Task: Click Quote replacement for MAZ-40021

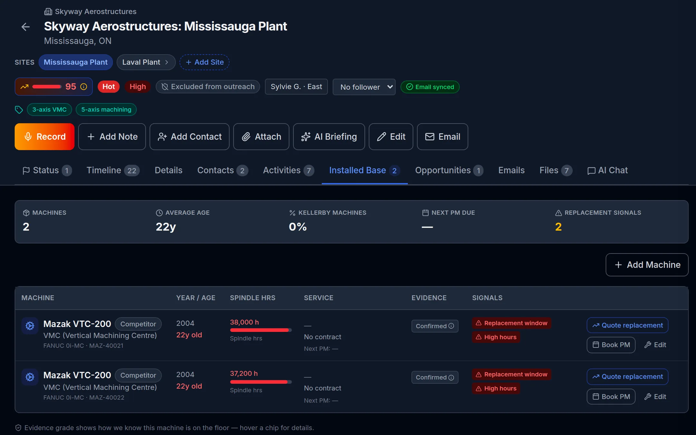Action: pyautogui.click(x=627, y=325)
